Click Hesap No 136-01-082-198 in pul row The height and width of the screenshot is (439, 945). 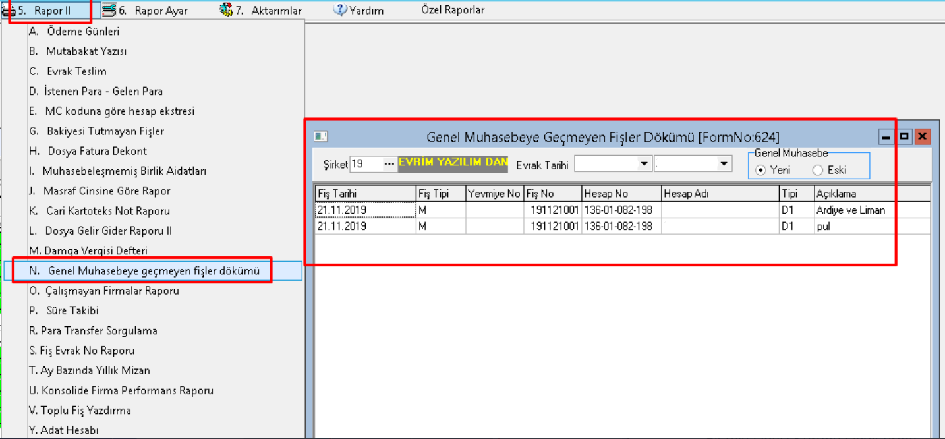pyautogui.click(x=621, y=226)
